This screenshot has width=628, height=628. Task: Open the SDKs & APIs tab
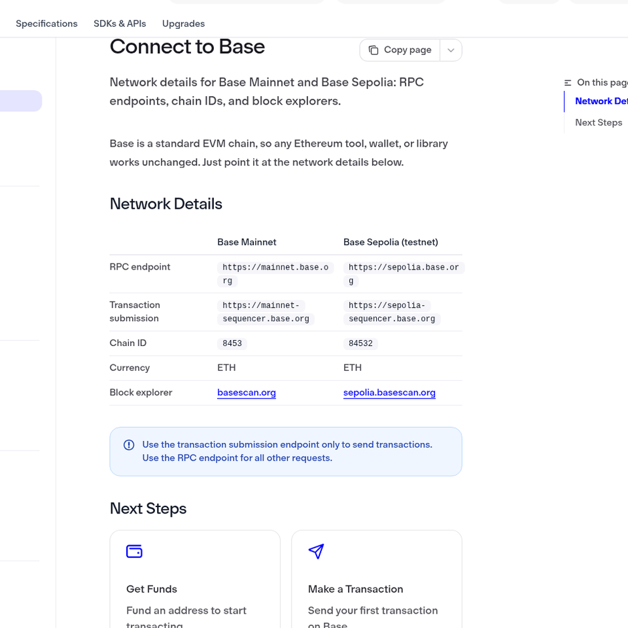(120, 24)
